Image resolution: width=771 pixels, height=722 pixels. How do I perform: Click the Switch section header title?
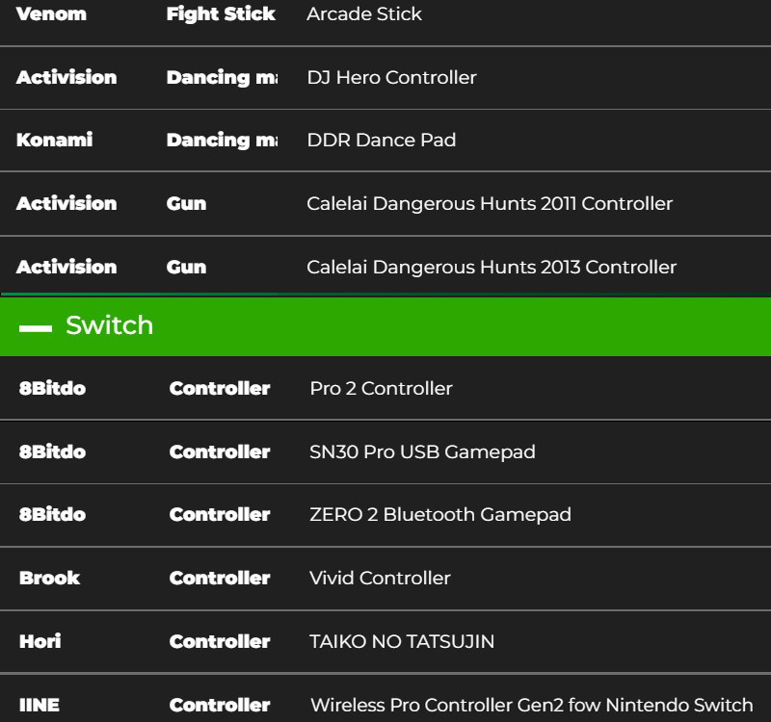point(109,325)
